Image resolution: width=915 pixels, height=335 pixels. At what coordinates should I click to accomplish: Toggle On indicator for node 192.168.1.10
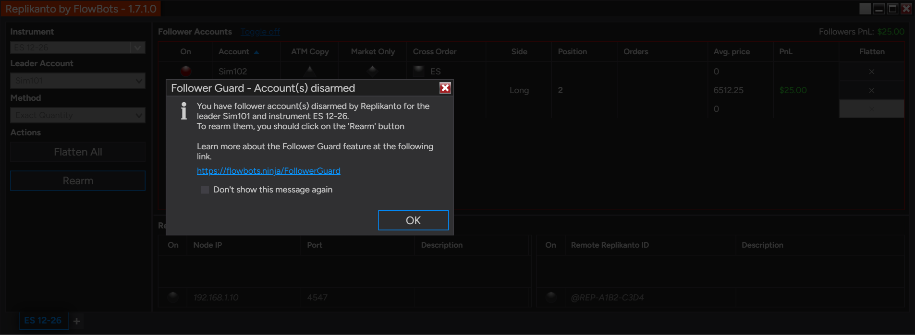173,297
